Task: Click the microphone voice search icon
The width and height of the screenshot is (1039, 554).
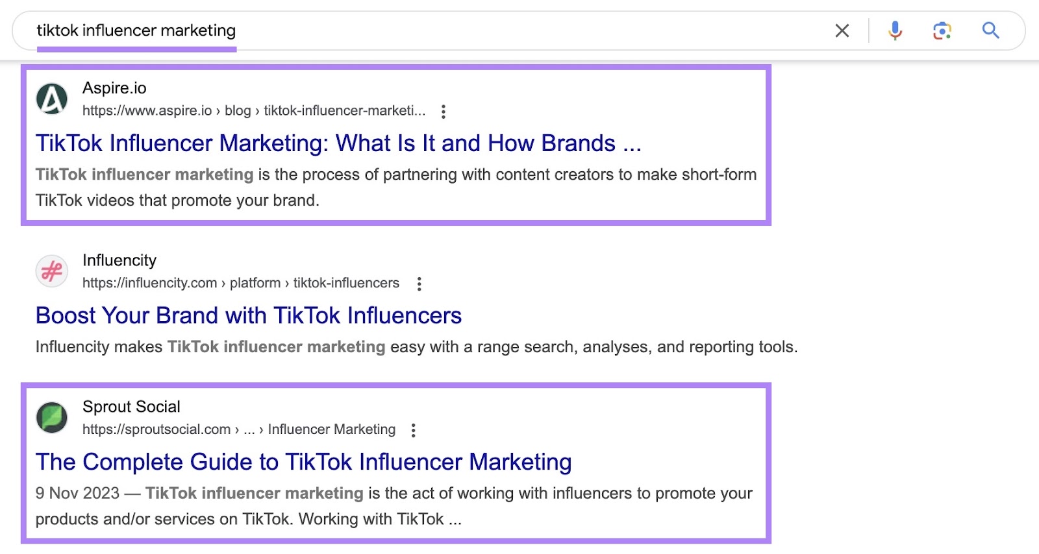Action: click(x=895, y=30)
